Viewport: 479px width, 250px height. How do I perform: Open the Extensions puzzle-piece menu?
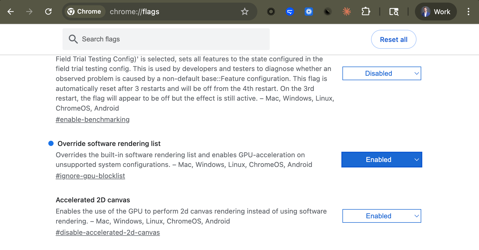coord(366,12)
